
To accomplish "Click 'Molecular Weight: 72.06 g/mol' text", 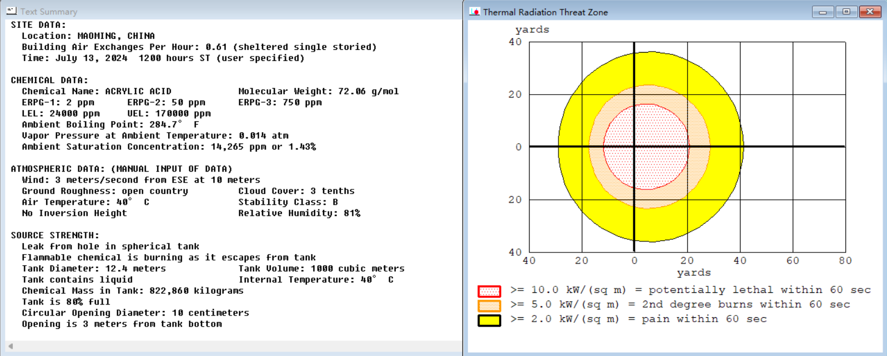I will tap(319, 91).
